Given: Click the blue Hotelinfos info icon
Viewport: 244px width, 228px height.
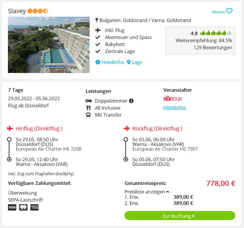Looking at the screenshot, I should pyautogui.click(x=98, y=62).
